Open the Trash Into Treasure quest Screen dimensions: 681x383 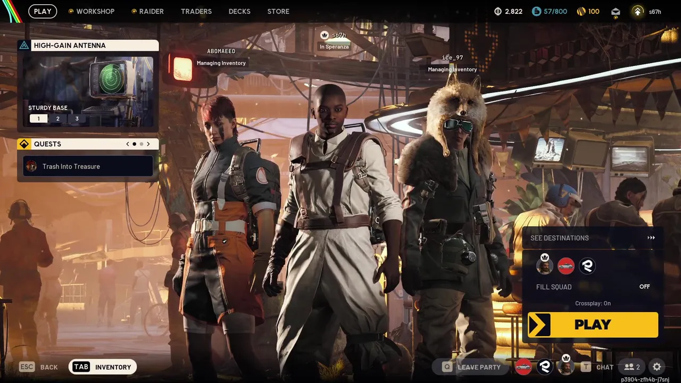[88, 166]
